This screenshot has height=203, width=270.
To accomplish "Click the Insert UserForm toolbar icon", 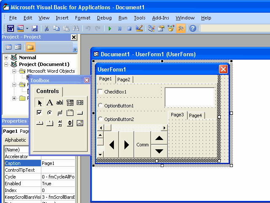I will 20,28.
